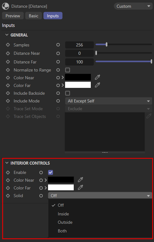154x242 pixels.
Task: Click the Distance Near value field
Action: coord(79,54)
